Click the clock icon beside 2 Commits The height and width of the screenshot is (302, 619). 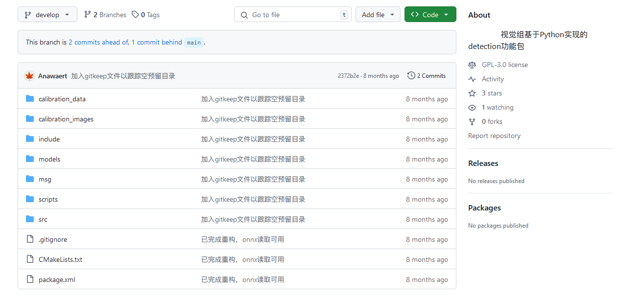pyautogui.click(x=411, y=76)
